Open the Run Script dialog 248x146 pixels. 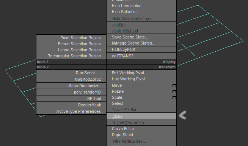tap(71, 73)
